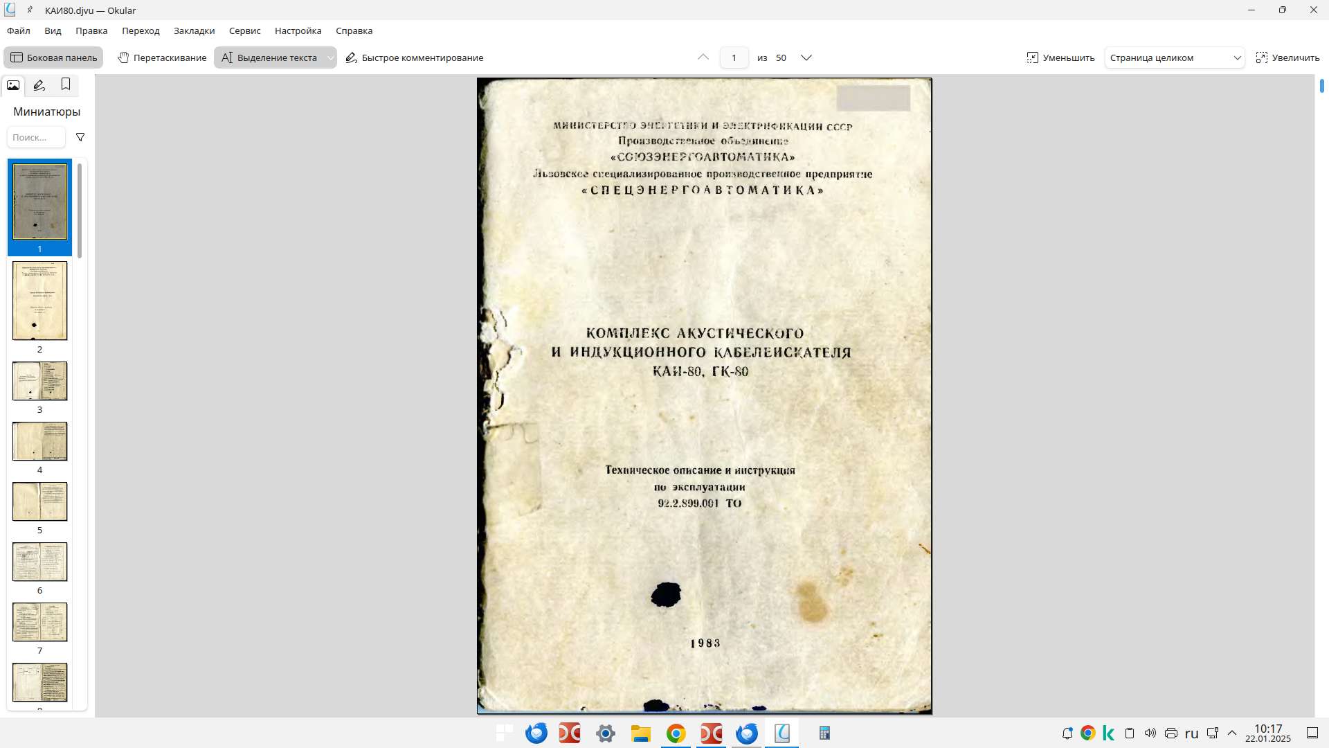Click the printer tray icon

coord(1171,733)
